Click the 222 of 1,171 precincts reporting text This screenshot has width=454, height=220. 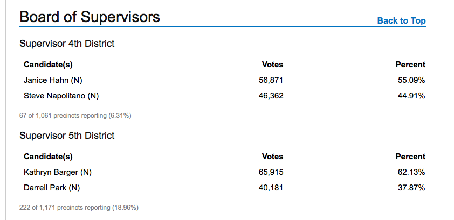click(x=79, y=207)
